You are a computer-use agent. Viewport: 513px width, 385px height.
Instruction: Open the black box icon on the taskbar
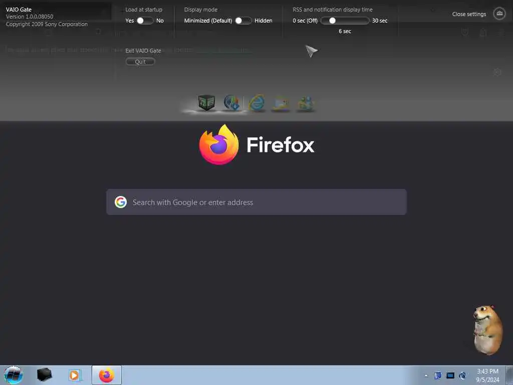44,375
